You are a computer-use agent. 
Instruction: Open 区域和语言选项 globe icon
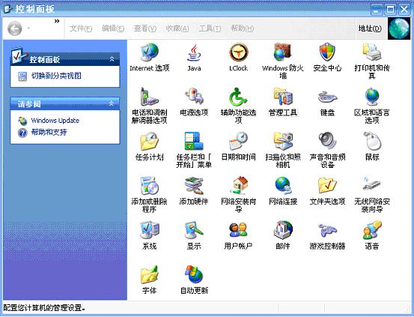coord(372,97)
